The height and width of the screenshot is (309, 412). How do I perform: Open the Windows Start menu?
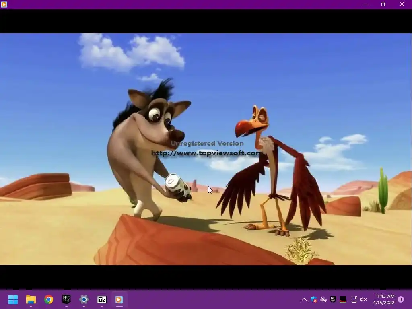(x=13, y=299)
